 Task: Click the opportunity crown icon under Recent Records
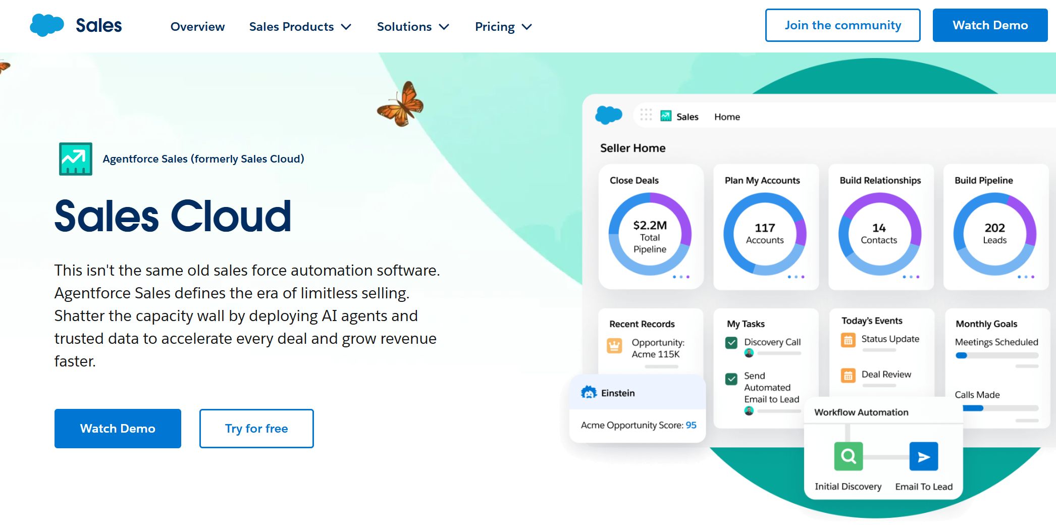(614, 347)
